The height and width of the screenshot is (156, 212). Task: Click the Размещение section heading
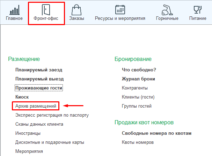click(x=24, y=59)
